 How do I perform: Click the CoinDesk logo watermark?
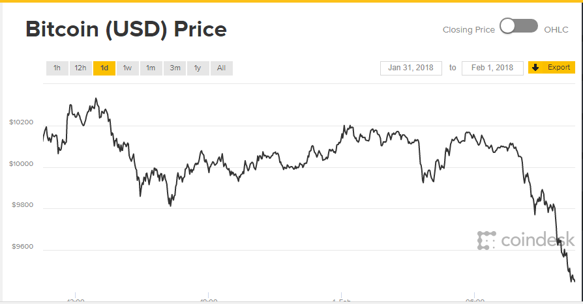pyautogui.click(x=526, y=240)
